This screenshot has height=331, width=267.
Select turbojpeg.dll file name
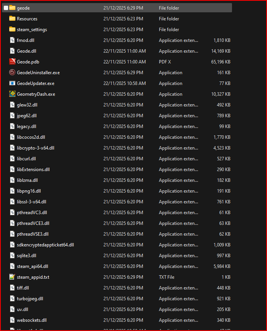[x=30, y=299]
